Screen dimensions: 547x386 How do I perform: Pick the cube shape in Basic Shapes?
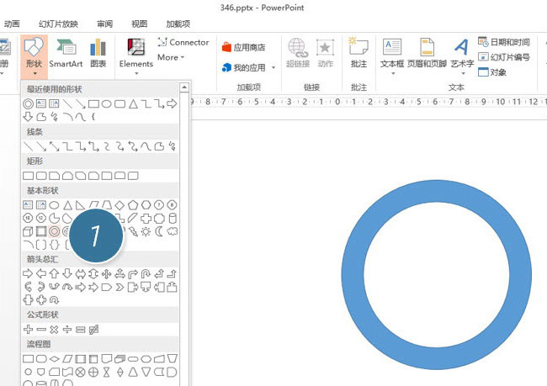pos(28,231)
